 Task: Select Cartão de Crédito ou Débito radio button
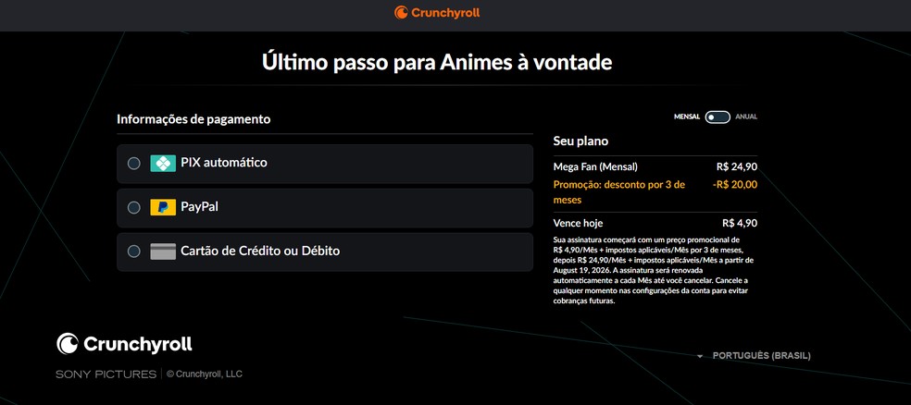click(x=133, y=252)
